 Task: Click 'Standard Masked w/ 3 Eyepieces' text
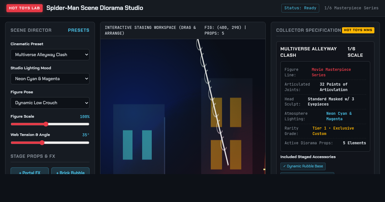331,102
